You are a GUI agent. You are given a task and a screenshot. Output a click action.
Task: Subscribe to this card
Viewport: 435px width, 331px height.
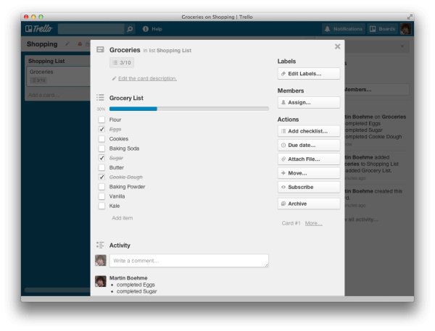[309, 187]
